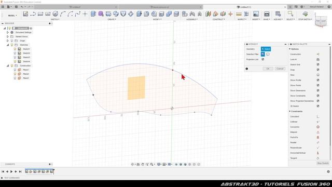This screenshot has width=332, height=187.
Task: Click the Stop Sketch toolbar icon
Action: (x=305, y=14)
